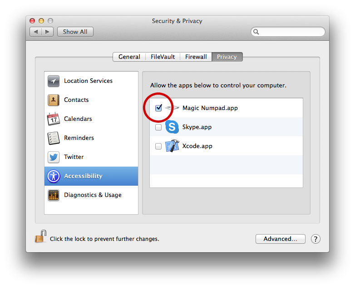Select Calendars in the privacy list
The image size is (355, 288).
(x=91, y=119)
